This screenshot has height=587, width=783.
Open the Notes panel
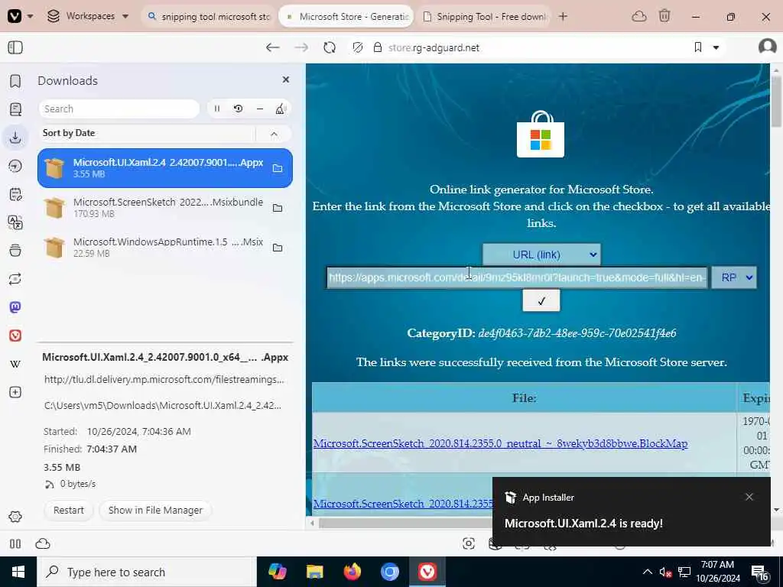(15, 193)
